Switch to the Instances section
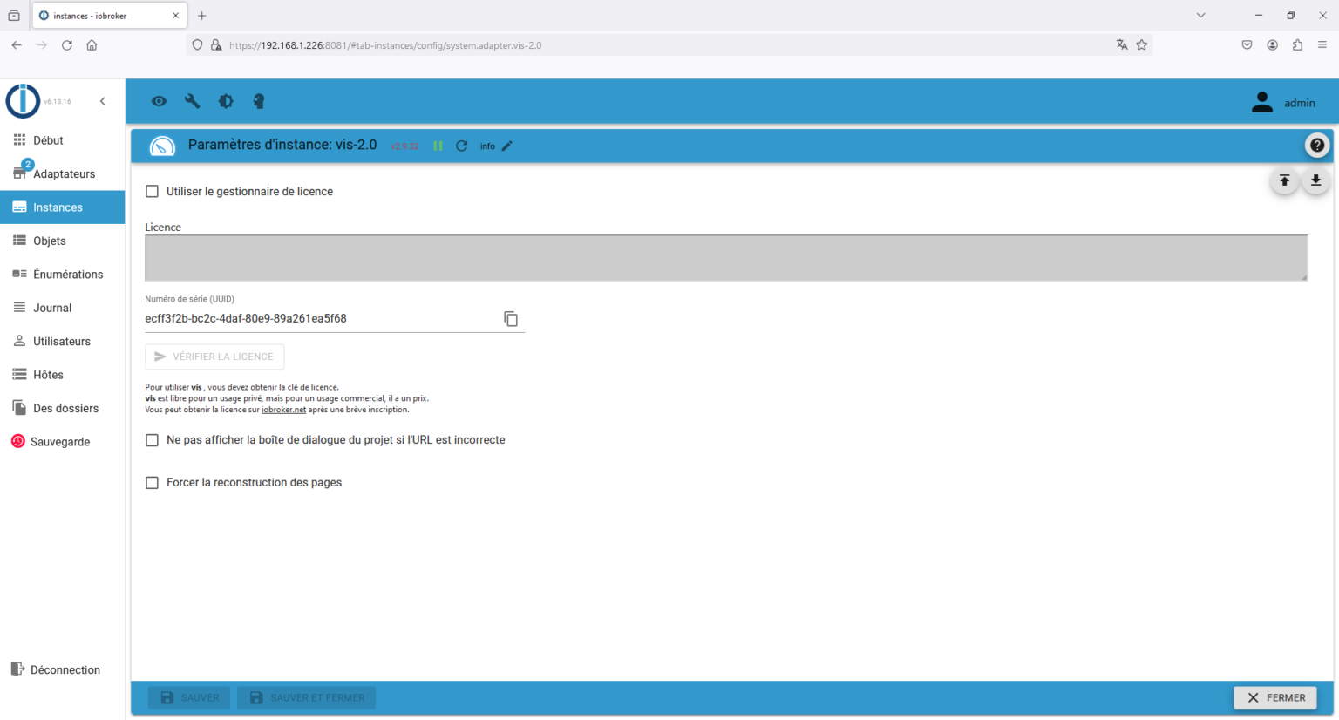 [x=57, y=207]
